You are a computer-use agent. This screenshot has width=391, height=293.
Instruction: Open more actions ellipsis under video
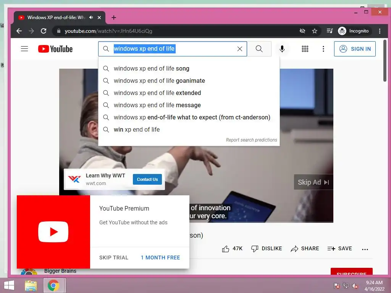coord(365,249)
